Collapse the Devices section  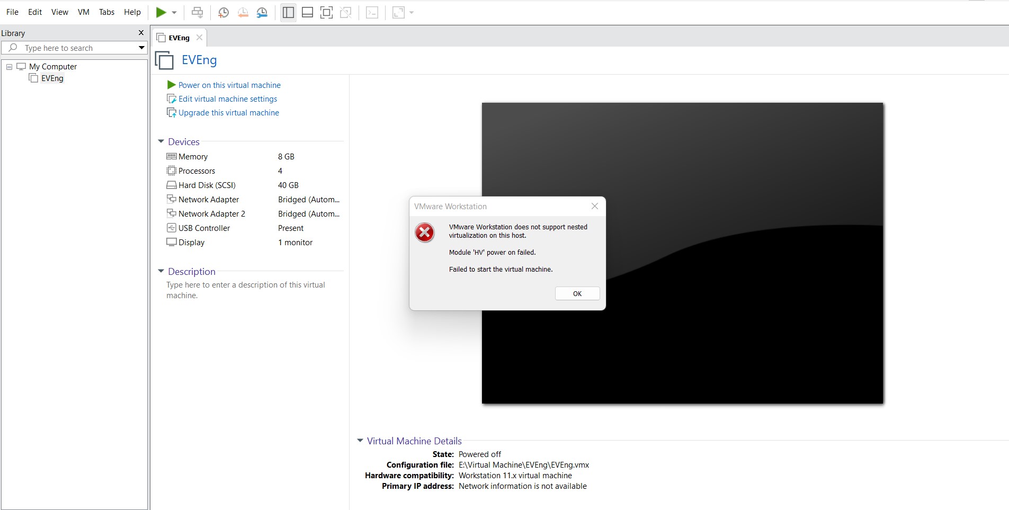(161, 141)
